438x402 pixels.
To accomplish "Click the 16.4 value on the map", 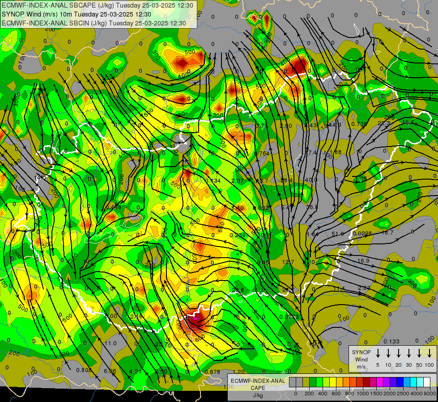I will point(408,122).
